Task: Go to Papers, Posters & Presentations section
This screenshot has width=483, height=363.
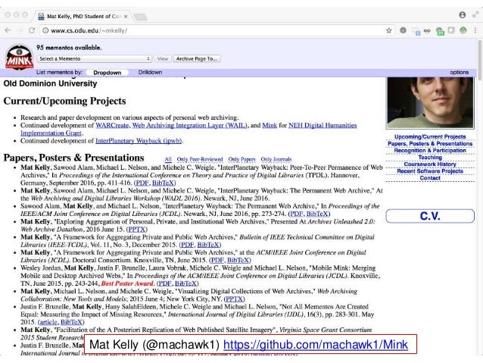Action: pyautogui.click(x=430, y=143)
